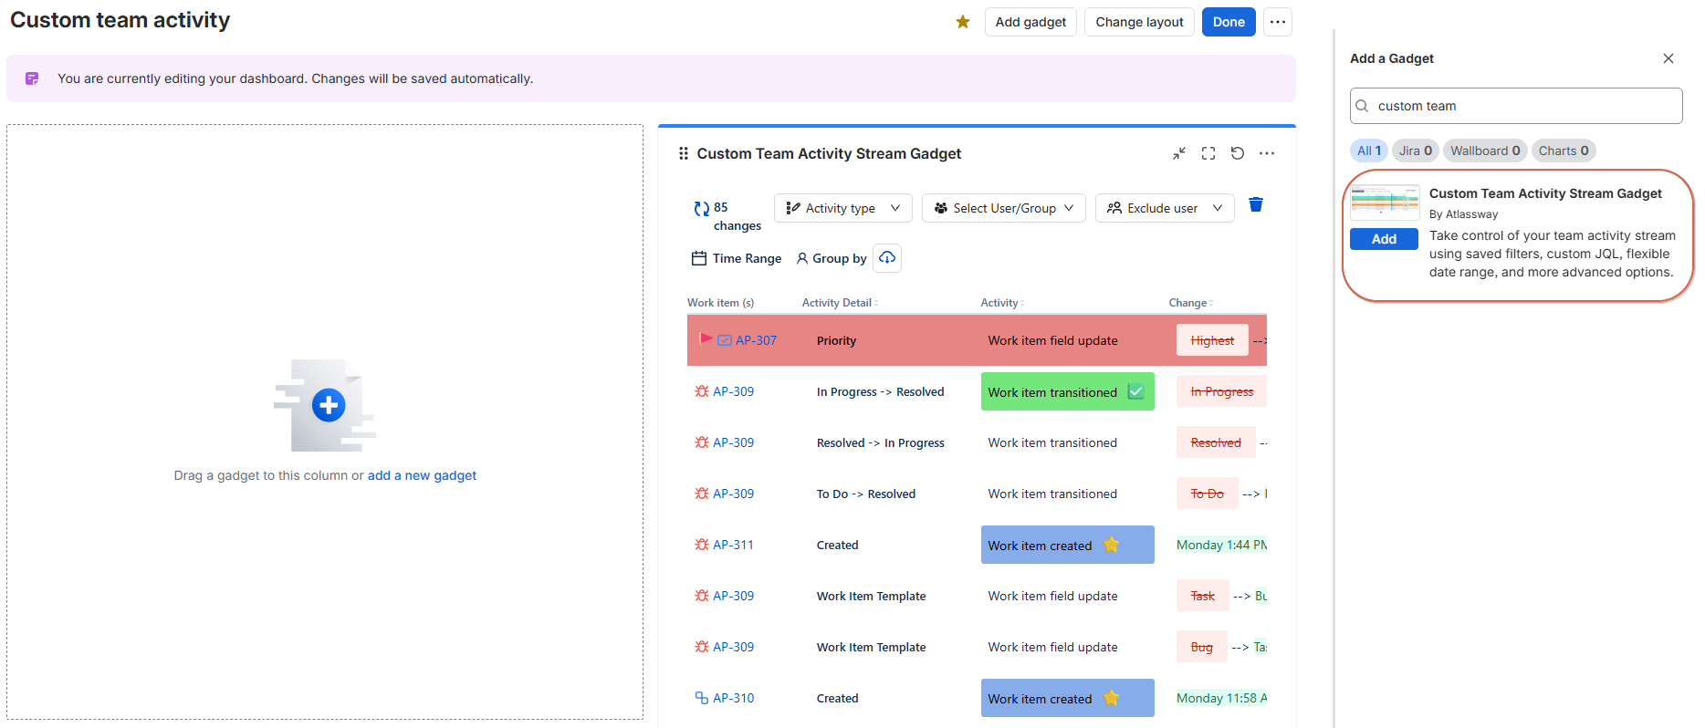
Task: Click the Monday 1:44 PM timestamp
Action: [x=1221, y=545]
